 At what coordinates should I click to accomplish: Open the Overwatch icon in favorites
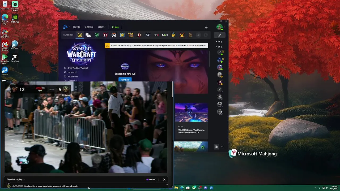114,35
